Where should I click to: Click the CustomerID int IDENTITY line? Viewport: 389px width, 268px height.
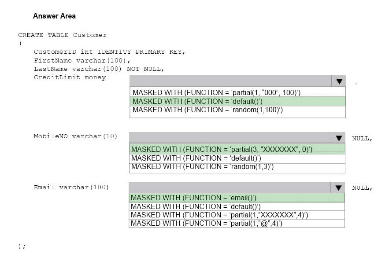[x=109, y=52]
